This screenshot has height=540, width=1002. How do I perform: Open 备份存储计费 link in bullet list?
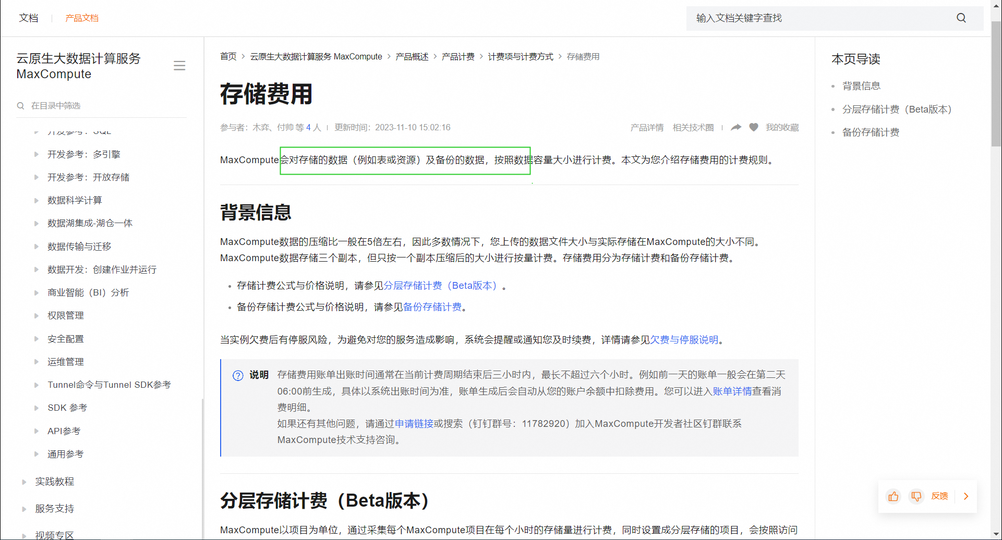[432, 307]
